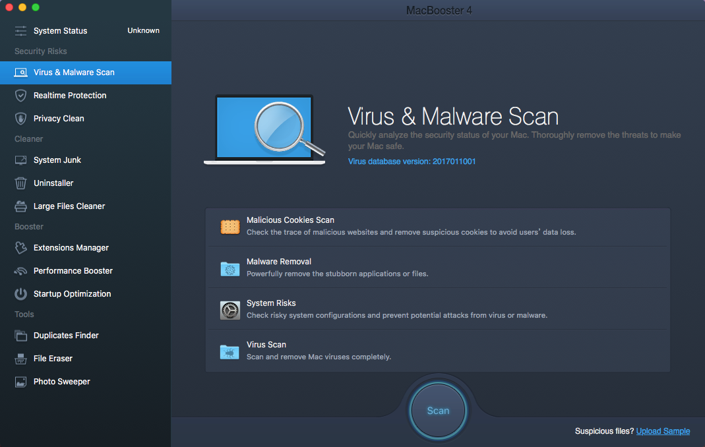This screenshot has height=447, width=705.
Task: Click the Virus & Malware Scan laptop icon
Action: click(x=20, y=73)
